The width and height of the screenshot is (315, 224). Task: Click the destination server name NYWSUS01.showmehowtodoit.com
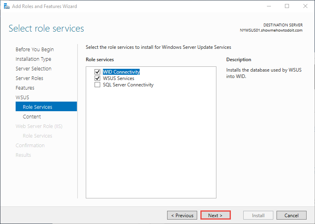271,30
